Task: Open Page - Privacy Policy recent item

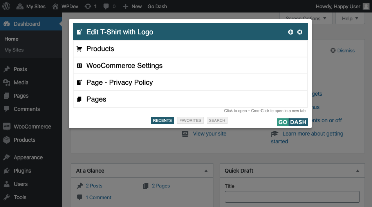Action: point(190,82)
